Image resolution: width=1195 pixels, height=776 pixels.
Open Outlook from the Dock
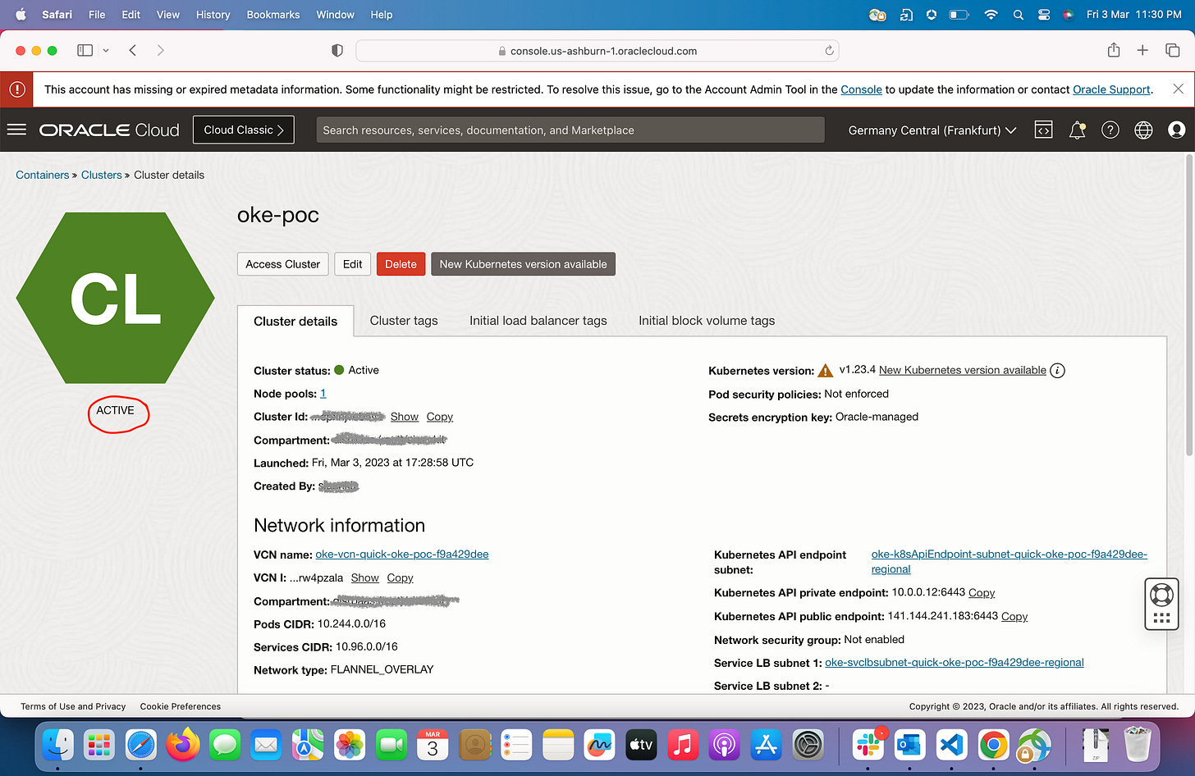[x=909, y=745]
